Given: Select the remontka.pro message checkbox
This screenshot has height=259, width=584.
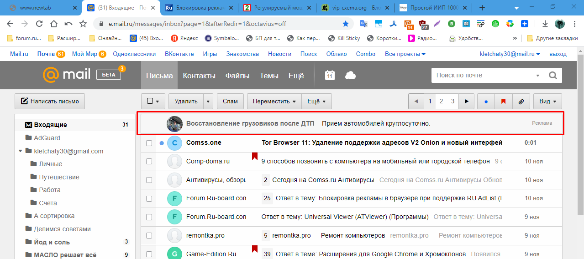Looking at the screenshot, I should coord(149,235).
